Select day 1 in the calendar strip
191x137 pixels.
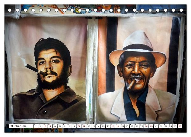[x=36, y=126]
